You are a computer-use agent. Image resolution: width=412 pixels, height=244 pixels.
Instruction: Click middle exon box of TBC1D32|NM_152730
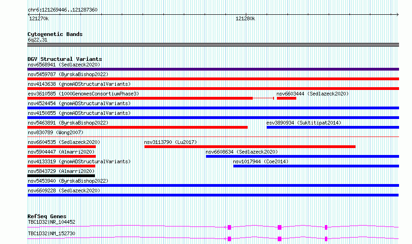[x=280, y=239]
